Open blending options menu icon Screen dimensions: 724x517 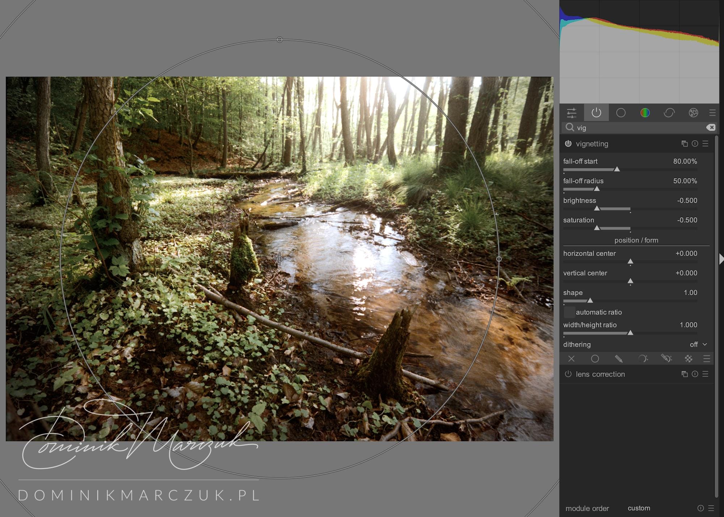(x=706, y=359)
